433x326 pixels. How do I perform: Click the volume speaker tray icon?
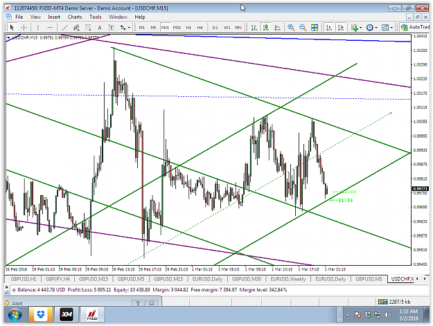(388, 315)
